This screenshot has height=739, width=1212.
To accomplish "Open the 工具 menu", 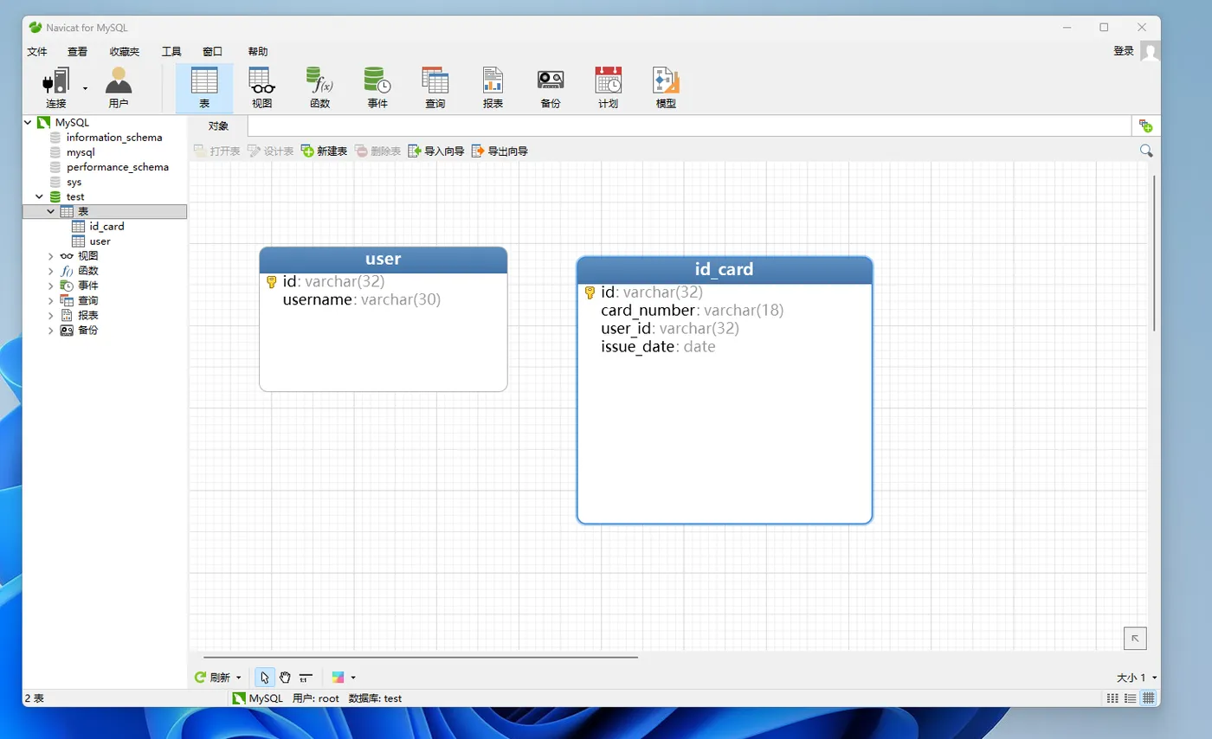I will pos(171,52).
